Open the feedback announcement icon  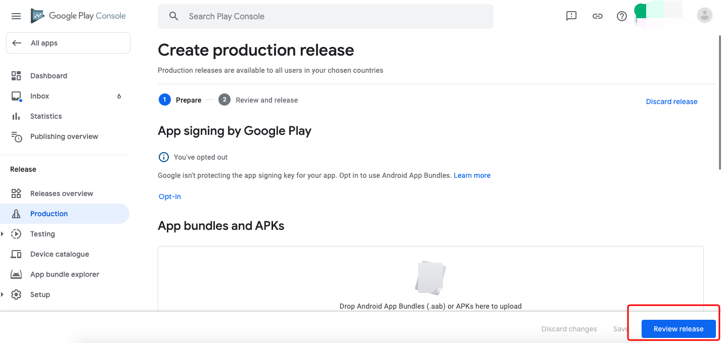point(571,16)
